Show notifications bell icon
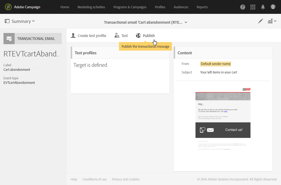Image resolution: width=281 pixels, height=185 pixels. 263,7
